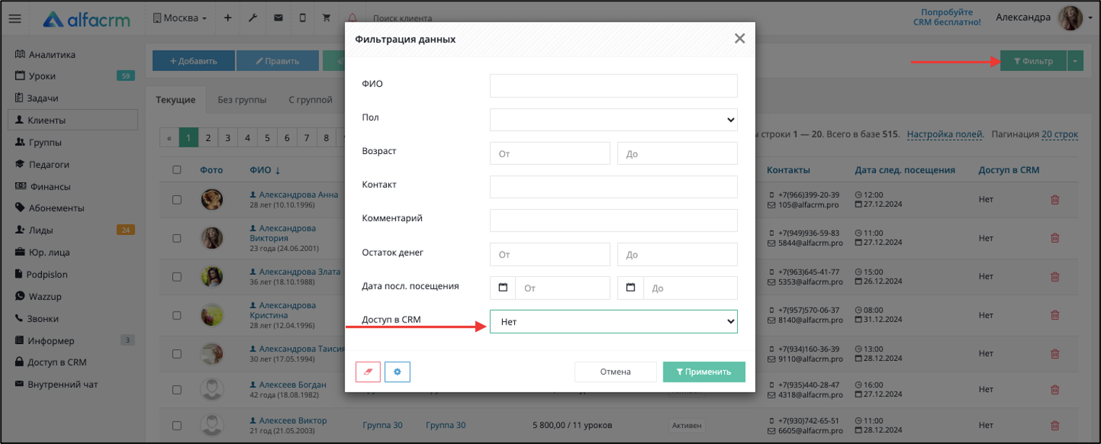Viewport: 1101px width, 444px height.
Task: Switch to the Текущие tab
Action: coord(176,100)
